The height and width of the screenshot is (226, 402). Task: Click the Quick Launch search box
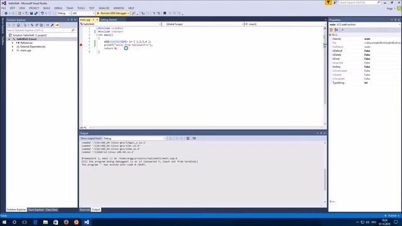[359, 3]
